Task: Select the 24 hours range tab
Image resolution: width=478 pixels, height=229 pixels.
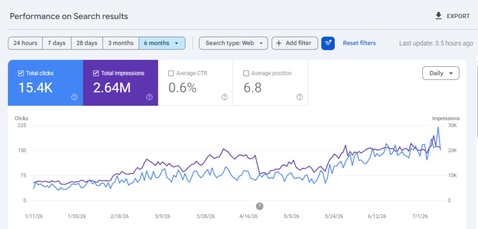Action: point(25,43)
